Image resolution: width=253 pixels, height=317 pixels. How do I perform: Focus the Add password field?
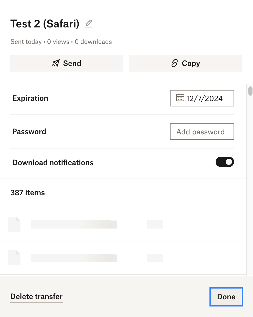(x=202, y=132)
